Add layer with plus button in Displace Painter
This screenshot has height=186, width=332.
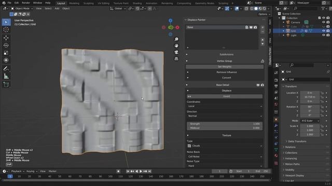tap(262, 27)
